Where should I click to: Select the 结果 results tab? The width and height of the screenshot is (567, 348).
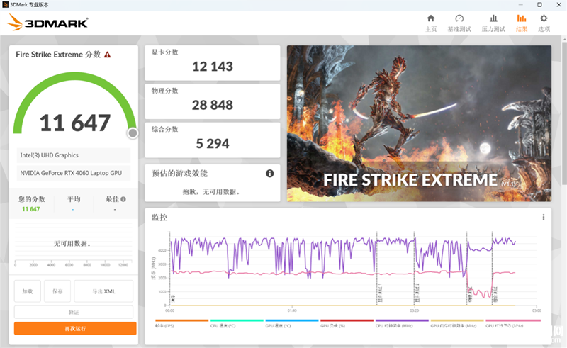522,23
